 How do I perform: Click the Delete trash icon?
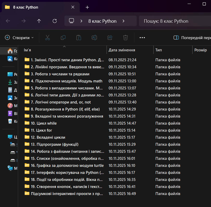tap(126, 38)
